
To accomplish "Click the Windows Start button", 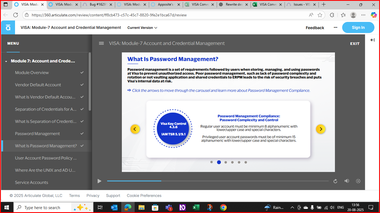I will [6, 207].
